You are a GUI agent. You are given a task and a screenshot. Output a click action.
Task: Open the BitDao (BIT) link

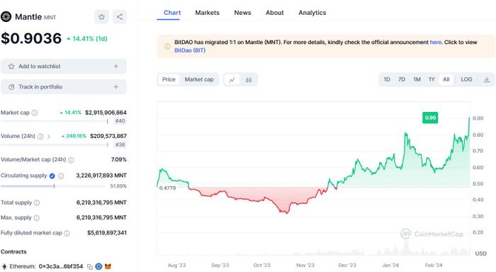point(190,50)
